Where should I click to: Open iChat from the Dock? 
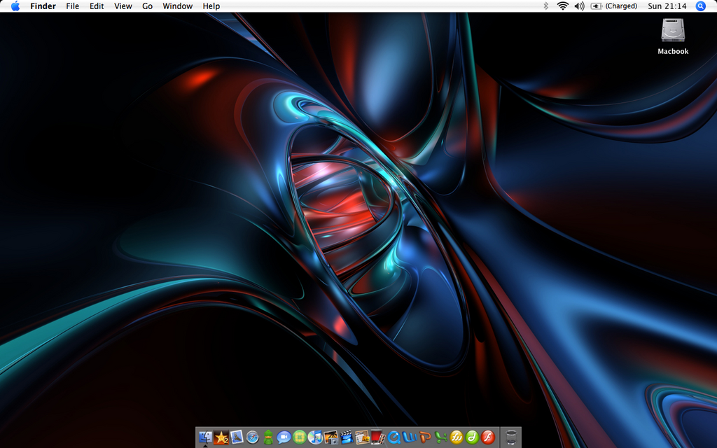coord(284,437)
